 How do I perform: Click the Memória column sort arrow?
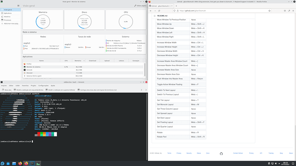pos(84,61)
